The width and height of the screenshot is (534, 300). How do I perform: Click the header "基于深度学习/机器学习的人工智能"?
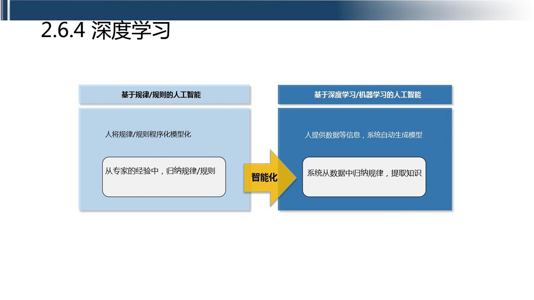pos(365,95)
